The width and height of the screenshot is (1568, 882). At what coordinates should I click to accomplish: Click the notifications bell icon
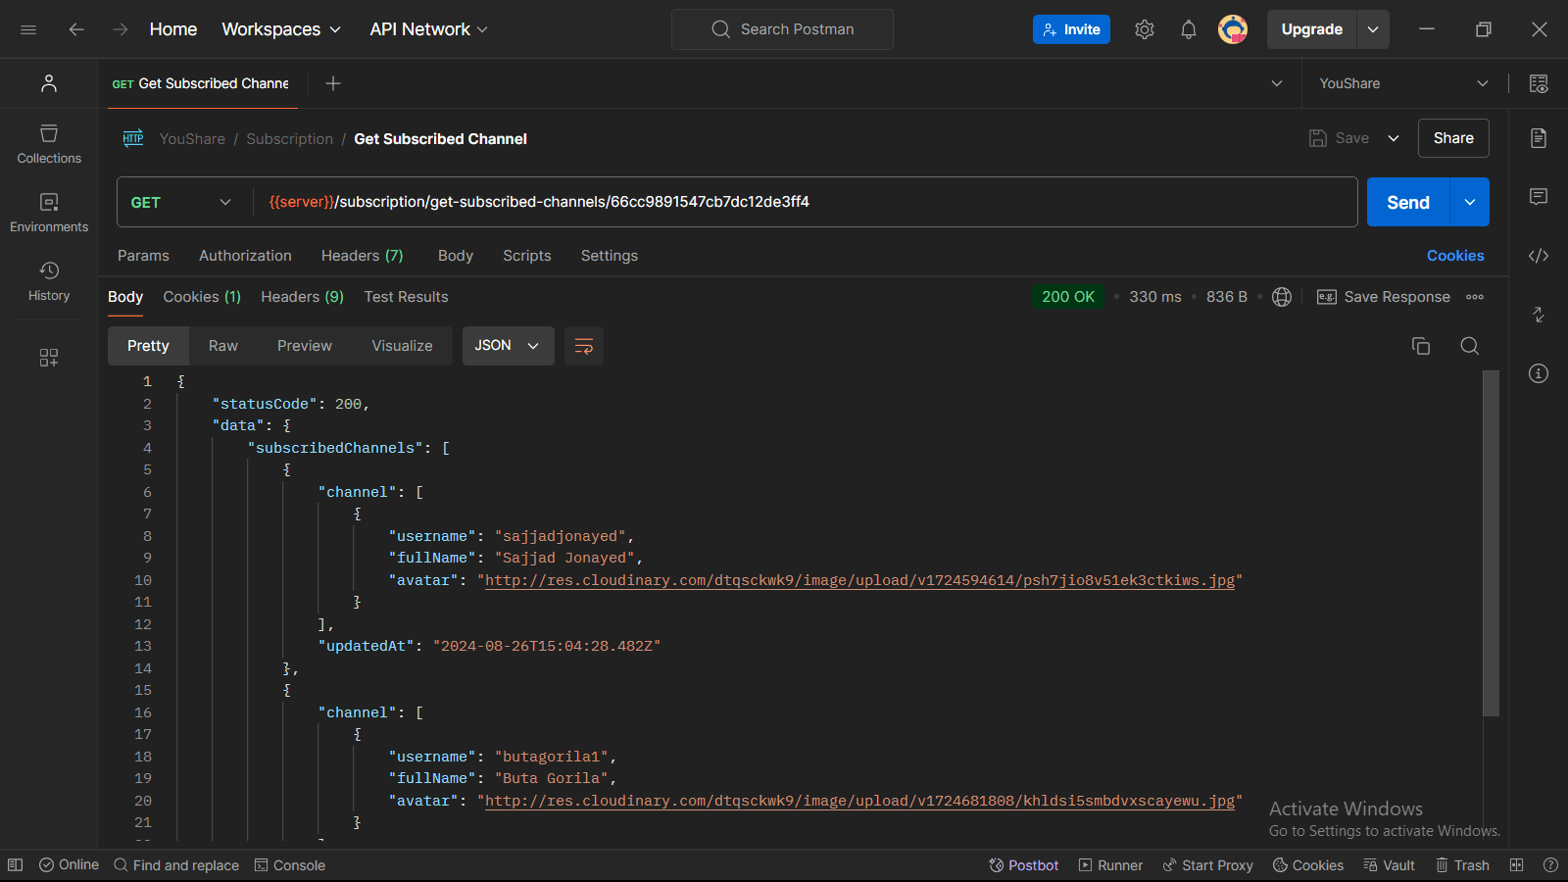(1188, 29)
